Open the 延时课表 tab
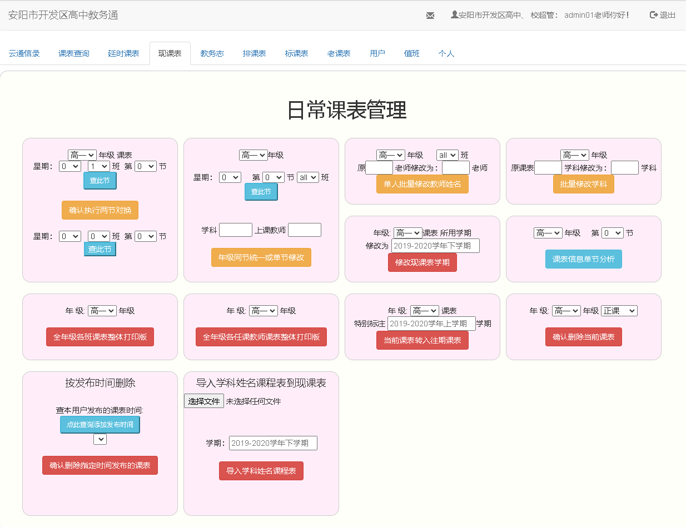Viewport: 686px width, 527px height. [123, 53]
